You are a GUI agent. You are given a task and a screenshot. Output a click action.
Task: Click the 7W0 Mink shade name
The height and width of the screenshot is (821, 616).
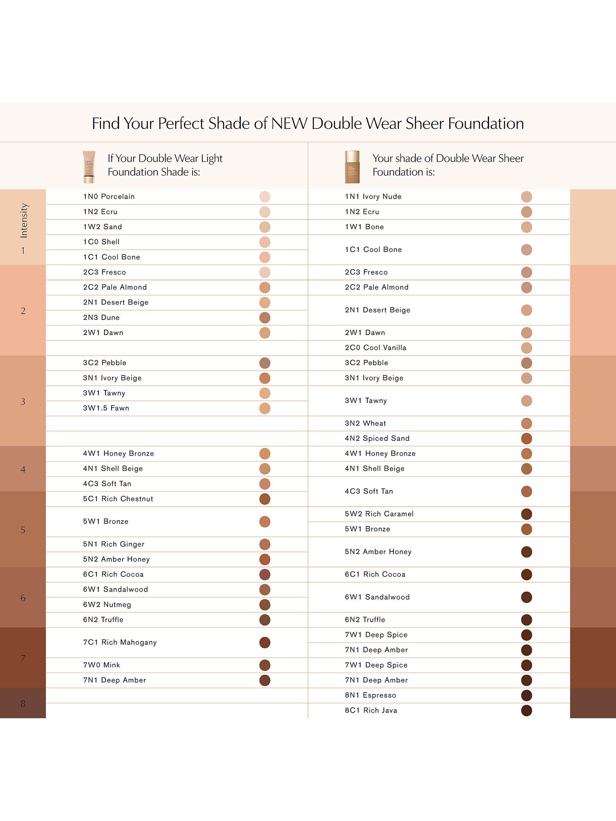(x=102, y=665)
